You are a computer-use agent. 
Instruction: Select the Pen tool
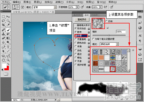(x=3, y=47)
